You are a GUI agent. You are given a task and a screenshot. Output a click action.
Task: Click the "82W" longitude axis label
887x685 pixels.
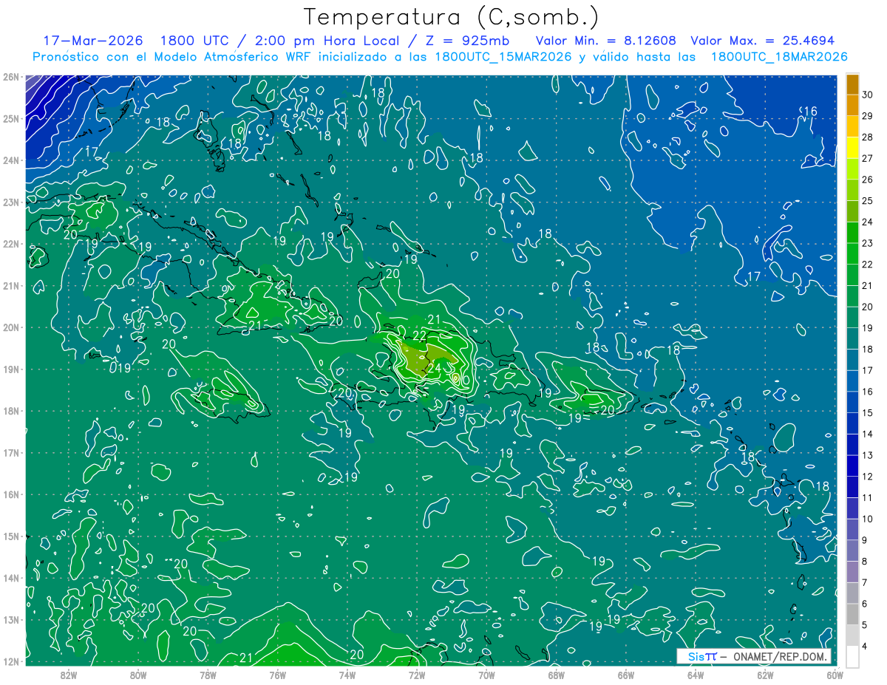pos(69,675)
